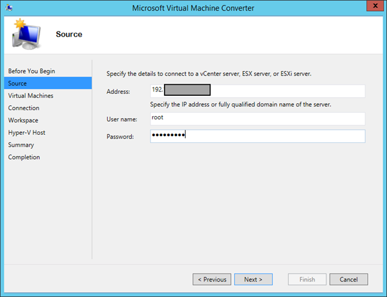Click the 'Specify the details to connect' instruction

click(x=209, y=74)
